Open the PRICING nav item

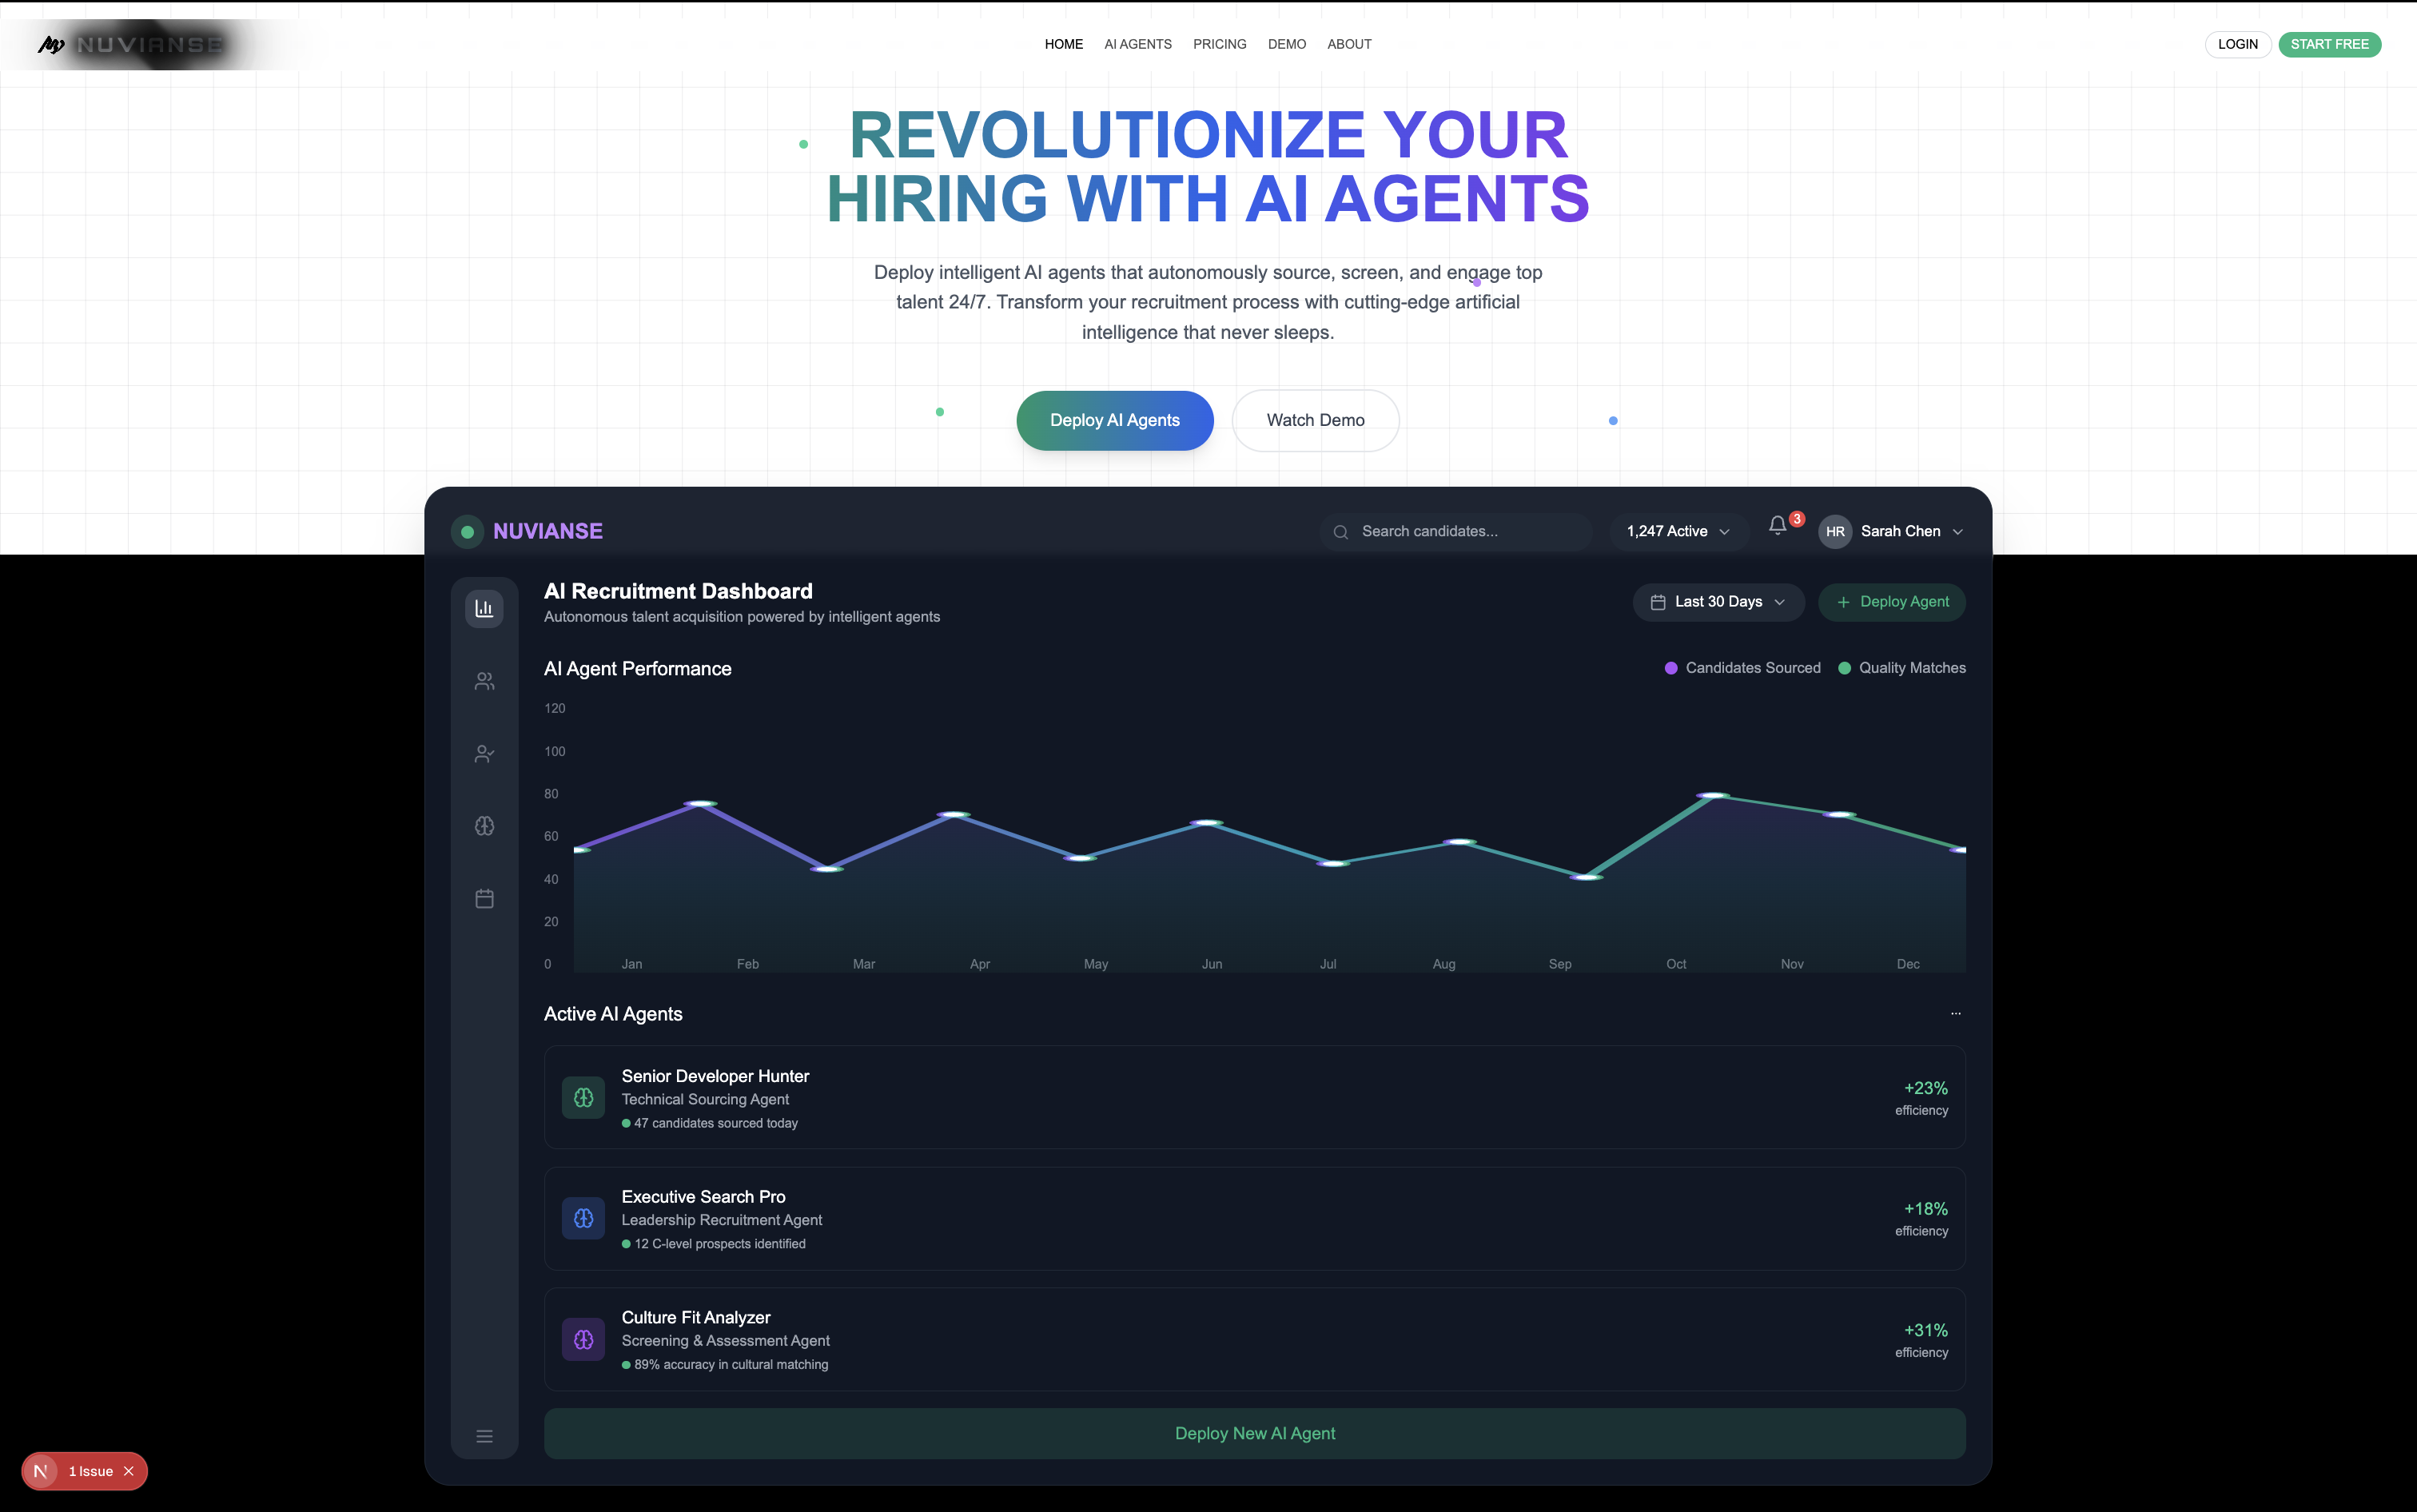pyautogui.click(x=1219, y=44)
